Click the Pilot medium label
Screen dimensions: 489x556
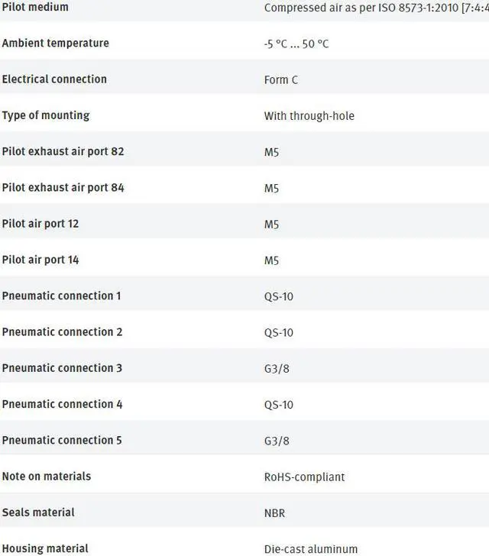(35, 7)
